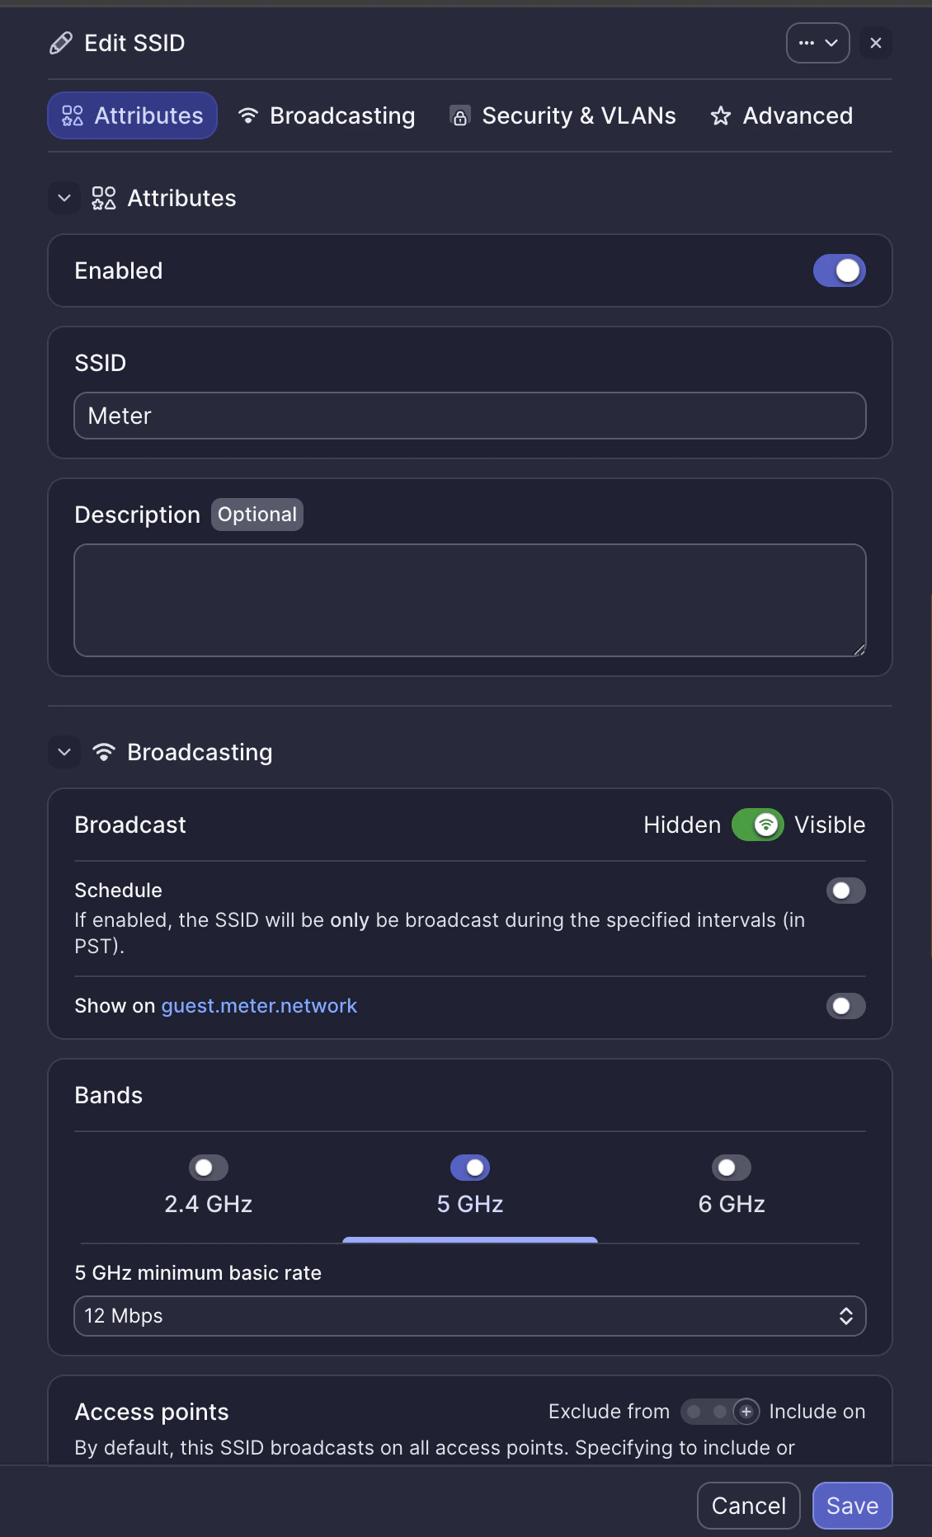Click the pencil icon beside Edit SSID
Image resolution: width=932 pixels, height=1537 pixels.
pyautogui.click(x=60, y=43)
